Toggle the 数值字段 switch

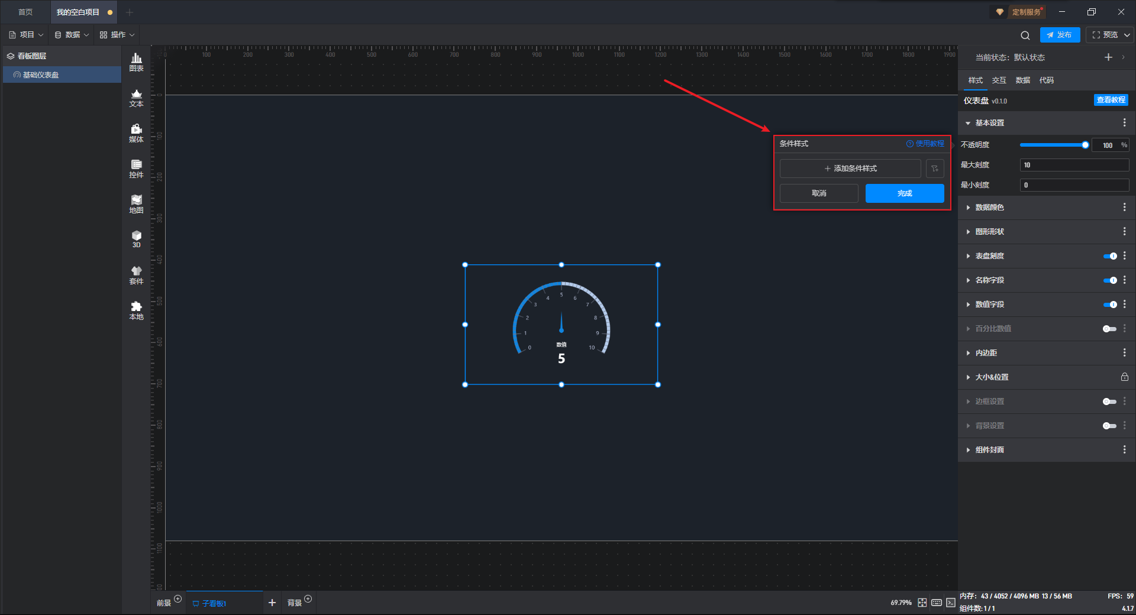(x=1110, y=305)
